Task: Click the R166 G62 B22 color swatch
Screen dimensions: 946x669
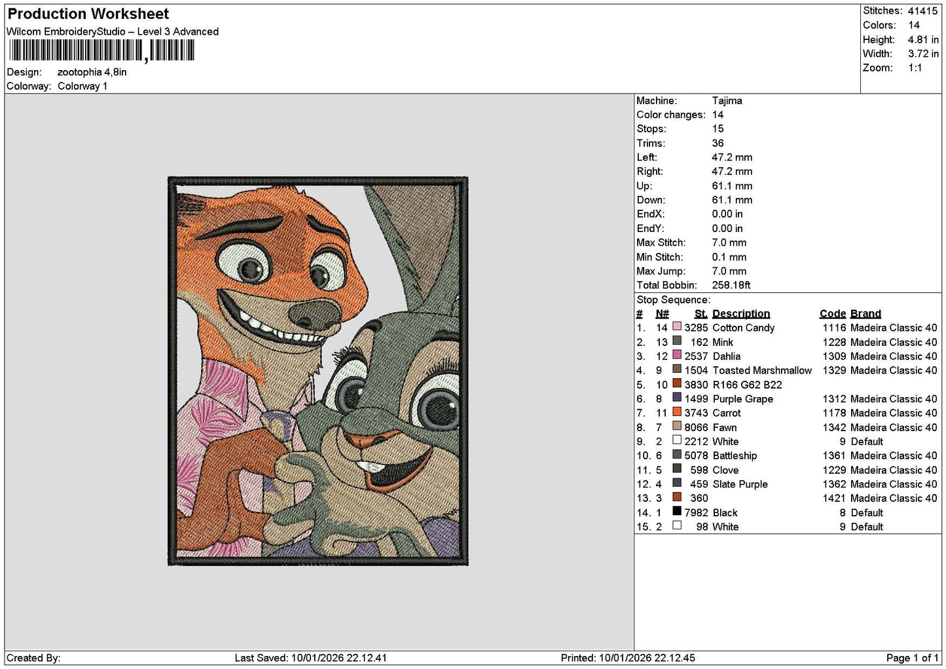Action: click(677, 383)
